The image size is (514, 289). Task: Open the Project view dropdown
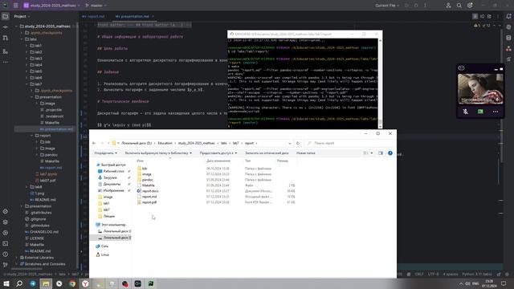[x=22, y=16]
